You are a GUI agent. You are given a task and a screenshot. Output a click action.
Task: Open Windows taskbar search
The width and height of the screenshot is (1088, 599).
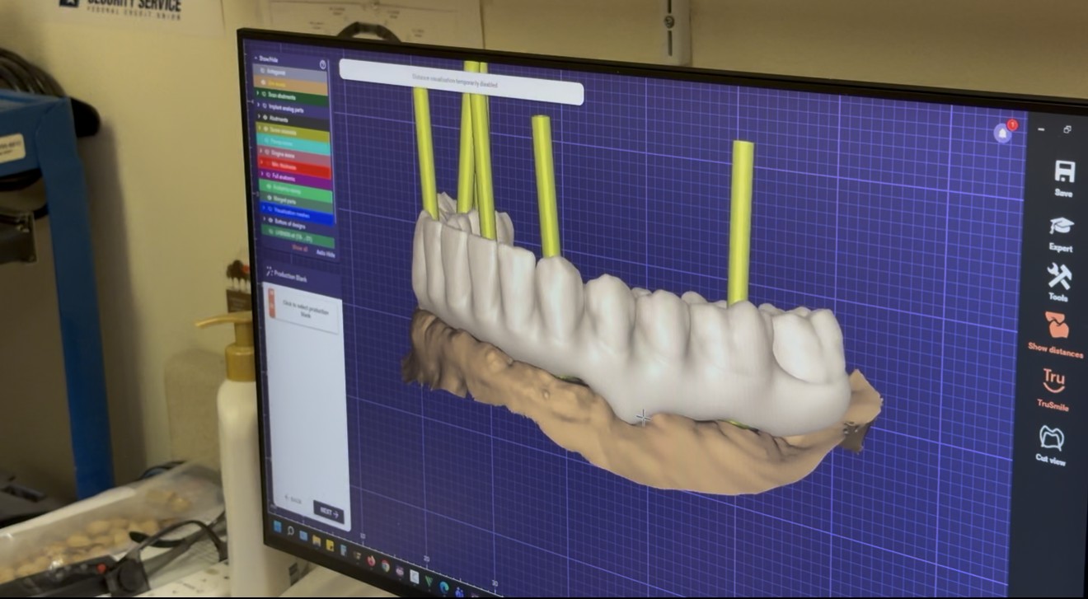(291, 531)
